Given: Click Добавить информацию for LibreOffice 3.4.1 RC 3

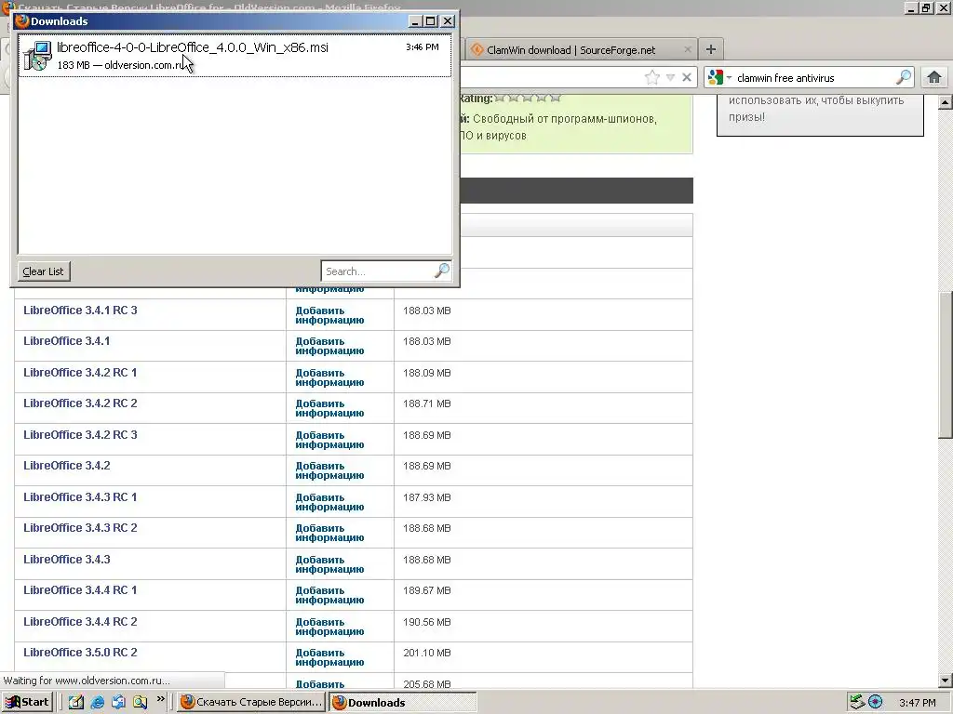Looking at the screenshot, I should pyautogui.click(x=329, y=315).
